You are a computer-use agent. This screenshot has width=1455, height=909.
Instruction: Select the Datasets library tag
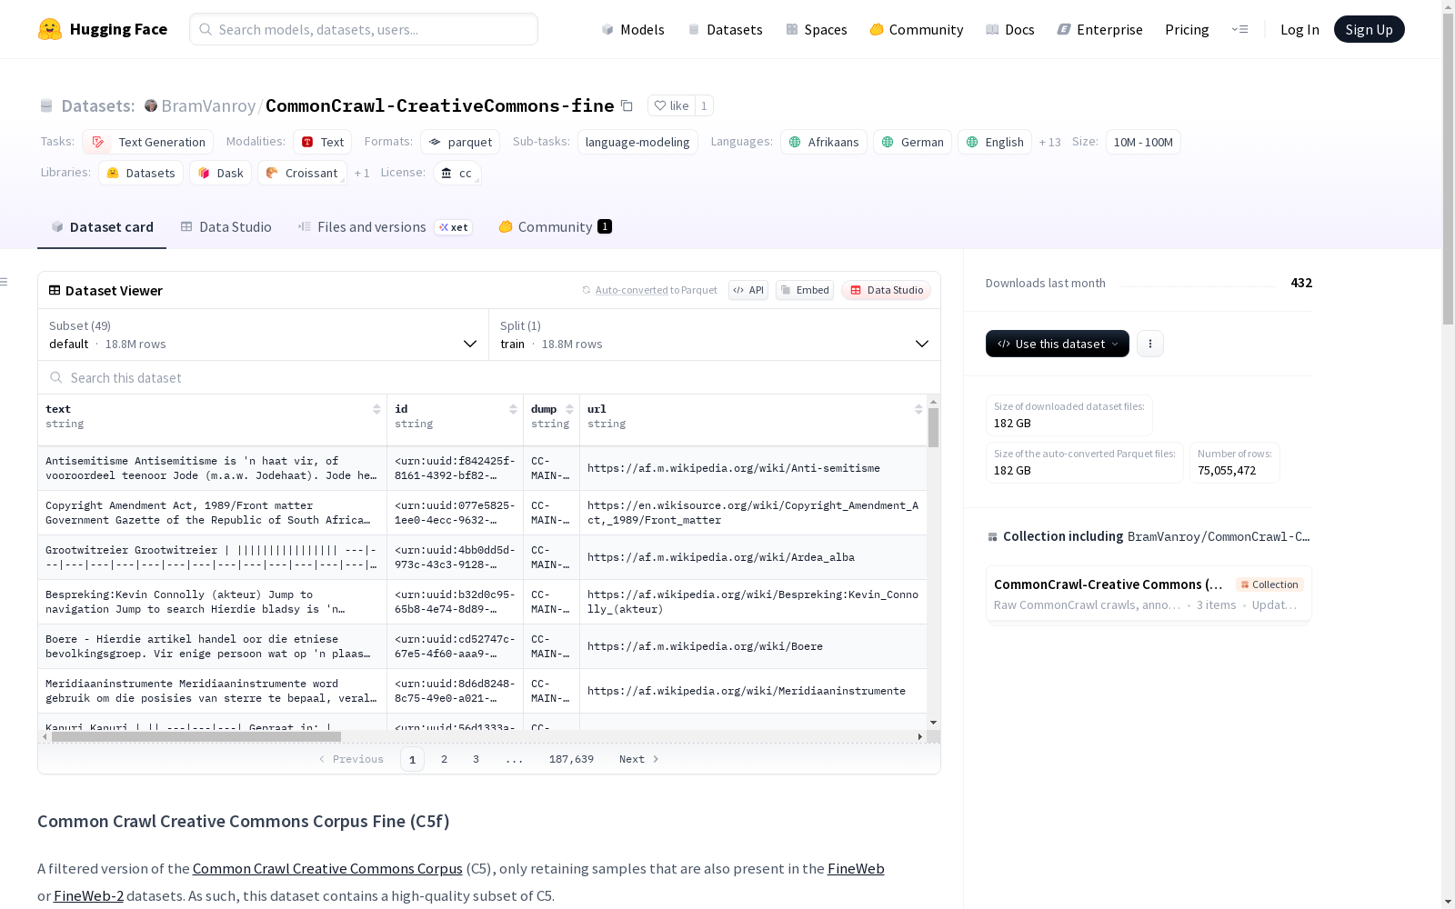point(141,173)
